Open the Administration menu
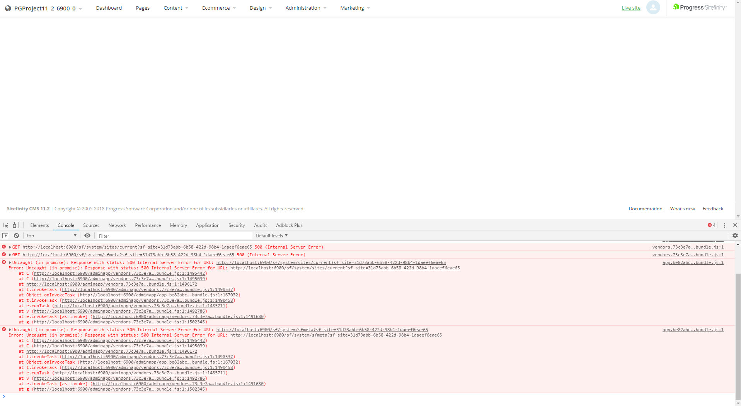 tap(306, 8)
